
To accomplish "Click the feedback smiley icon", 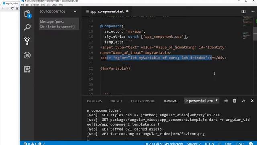I will (251, 143).
